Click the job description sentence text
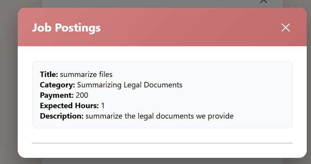 [160, 116]
